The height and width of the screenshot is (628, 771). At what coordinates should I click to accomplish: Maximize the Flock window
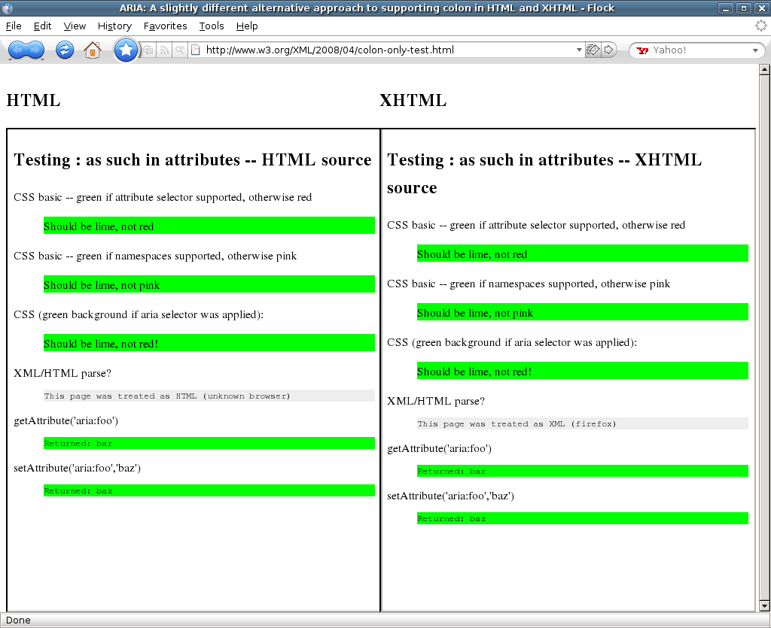743,8
